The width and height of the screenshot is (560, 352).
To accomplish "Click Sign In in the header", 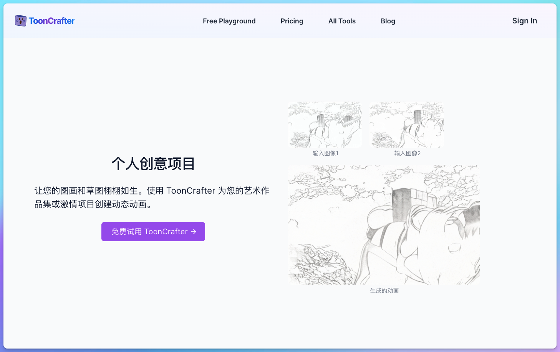I will [524, 21].
